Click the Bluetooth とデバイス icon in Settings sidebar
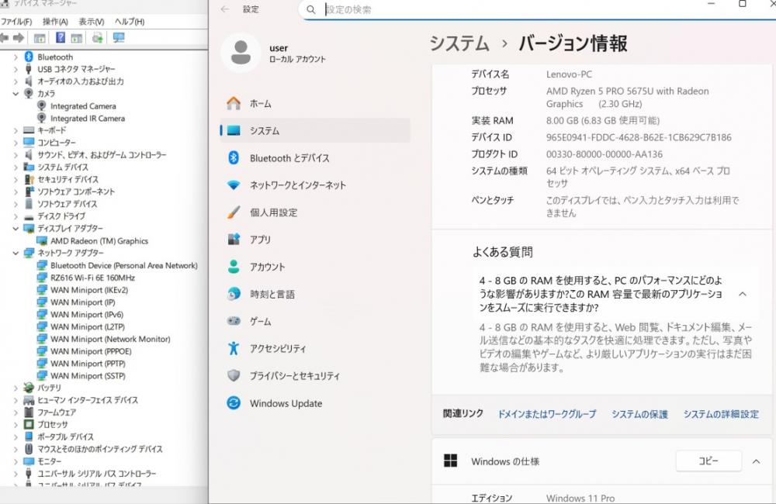Viewport: 776px width, 504px height. coord(234,158)
